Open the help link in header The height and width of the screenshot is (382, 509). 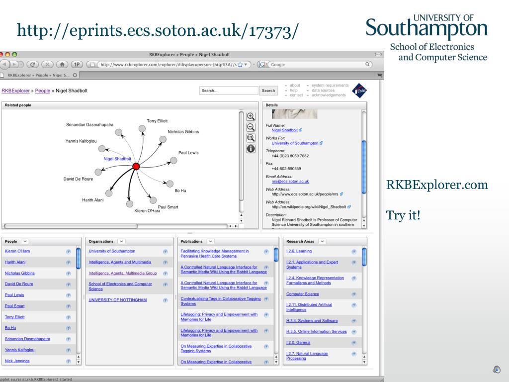293,91
